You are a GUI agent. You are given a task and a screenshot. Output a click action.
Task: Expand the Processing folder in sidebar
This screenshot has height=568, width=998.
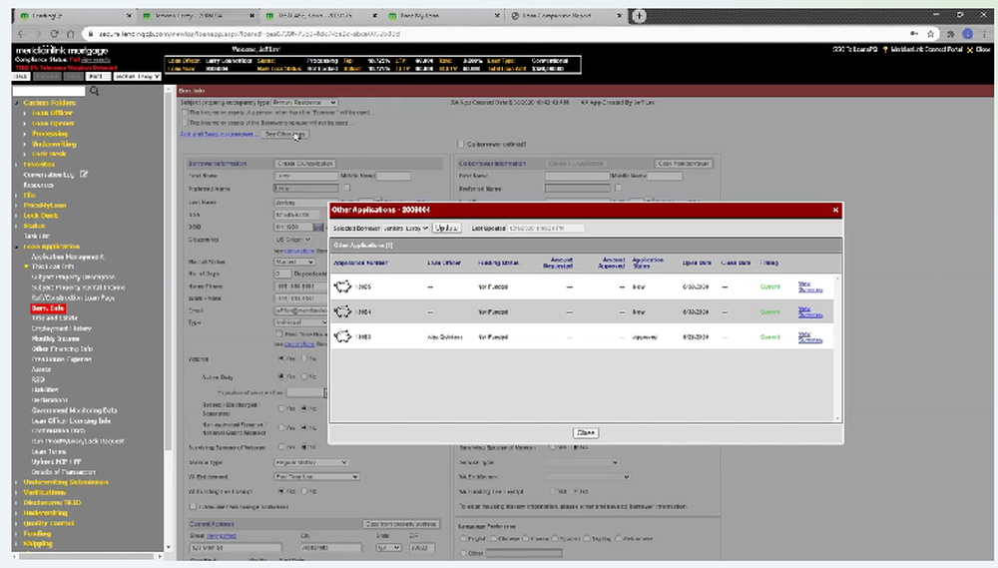25,134
